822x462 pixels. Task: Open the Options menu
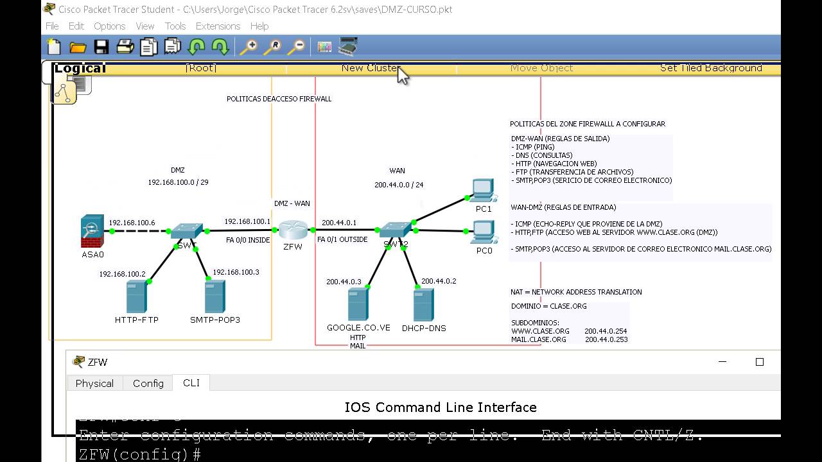pyautogui.click(x=110, y=26)
